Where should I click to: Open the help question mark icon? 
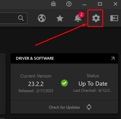(69, 4)
